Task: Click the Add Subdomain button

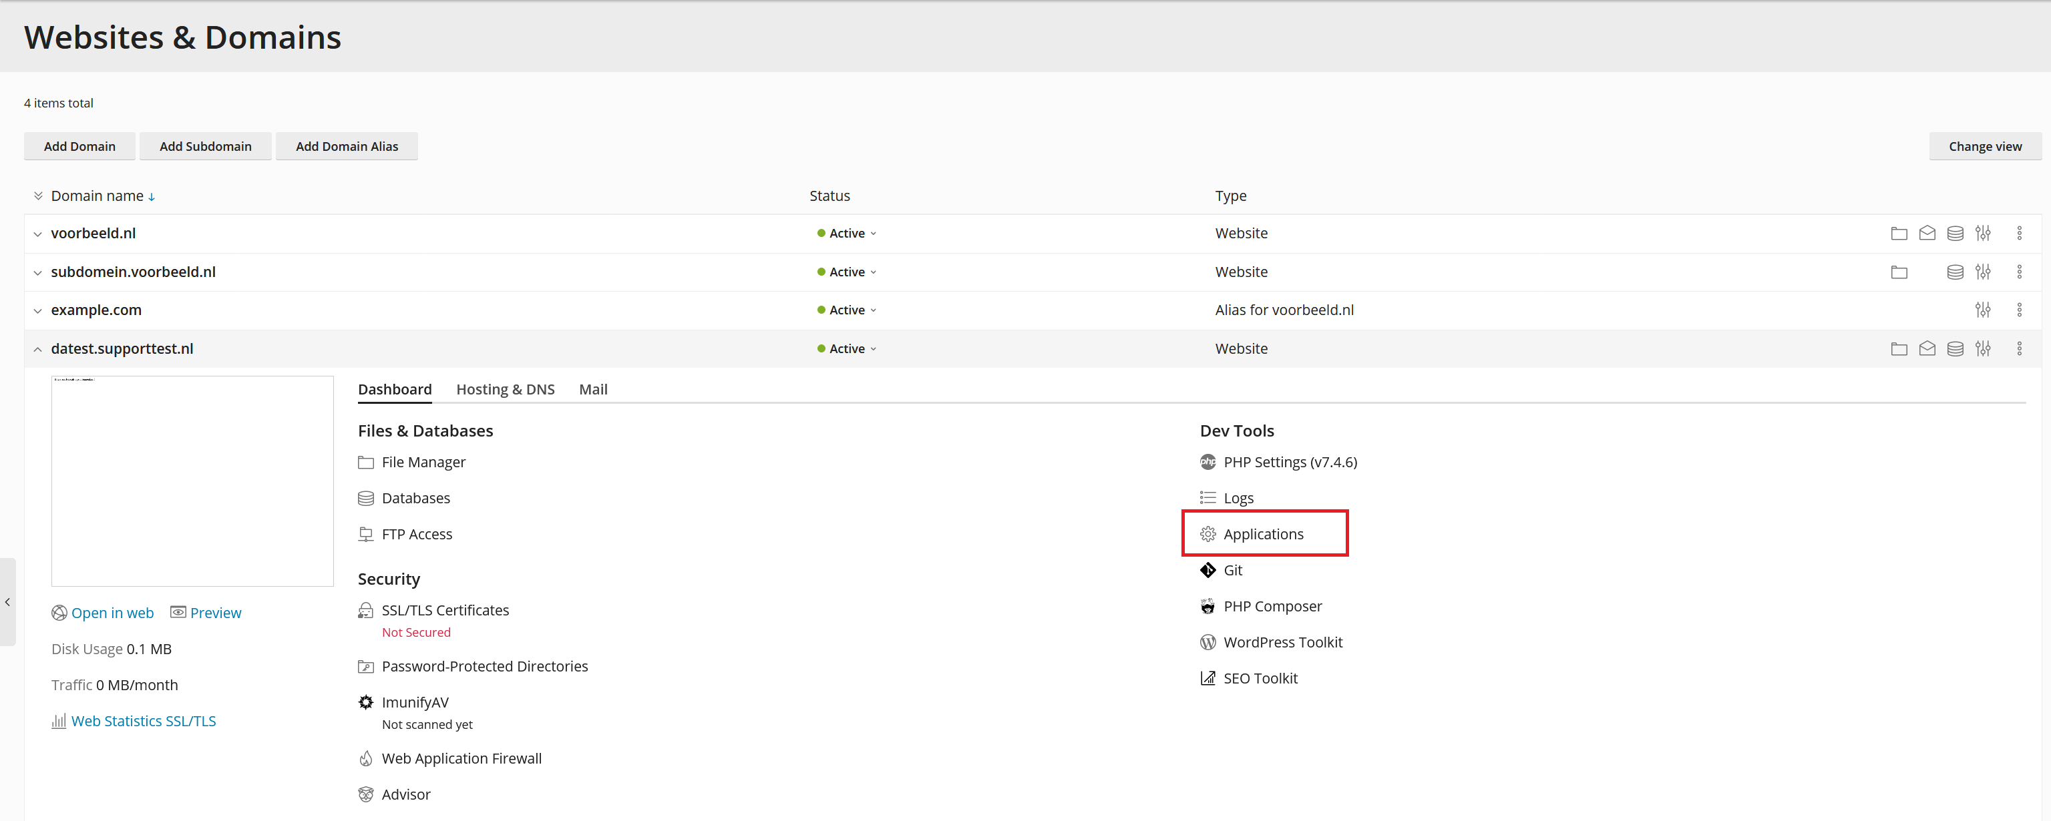Action: (x=205, y=145)
